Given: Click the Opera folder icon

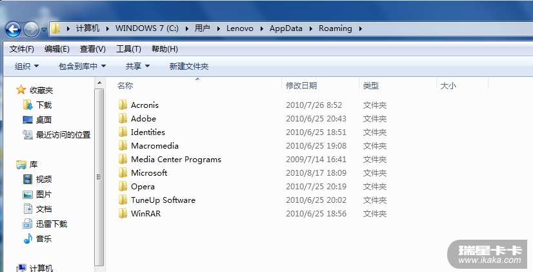Looking at the screenshot, I should point(123,187).
